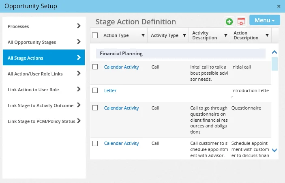Open the Activity Type column filter
The width and height of the screenshot is (285, 183).
coord(184,35)
